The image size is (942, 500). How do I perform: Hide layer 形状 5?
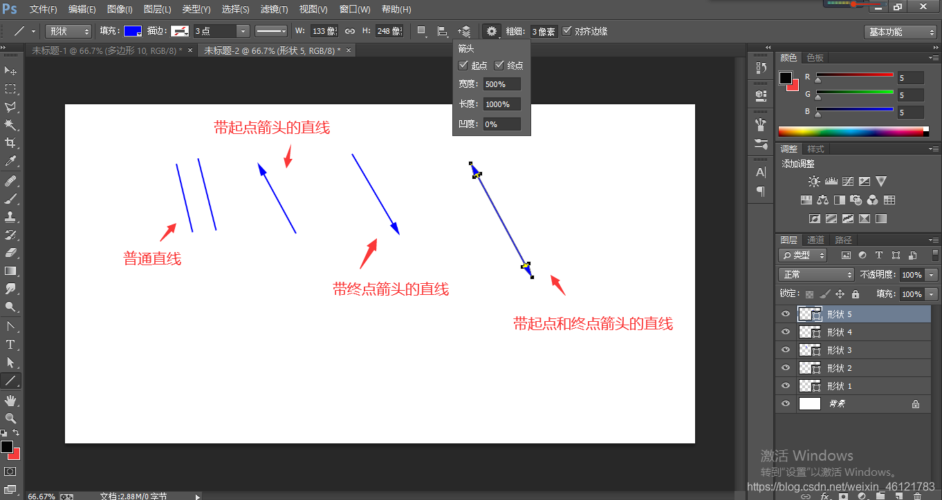pos(785,314)
